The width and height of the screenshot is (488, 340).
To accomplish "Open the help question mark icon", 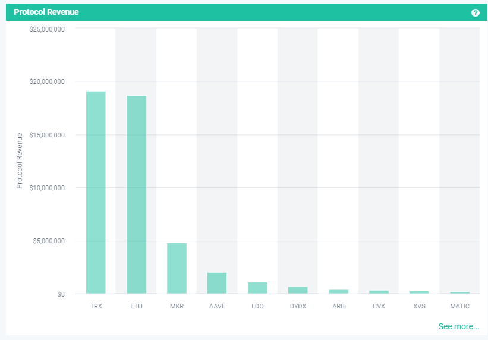I will pyautogui.click(x=476, y=12).
